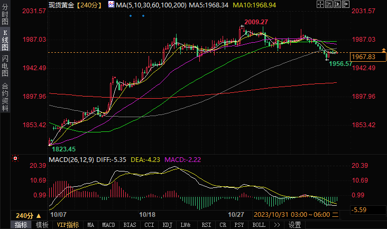Click the right-axis 1853.42 price label
387x229 pixels.
coord(364,125)
